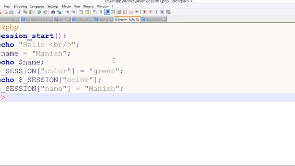Click Run Macro Multiple Times icon
Screen dimensions: 295x166
[162, 12]
